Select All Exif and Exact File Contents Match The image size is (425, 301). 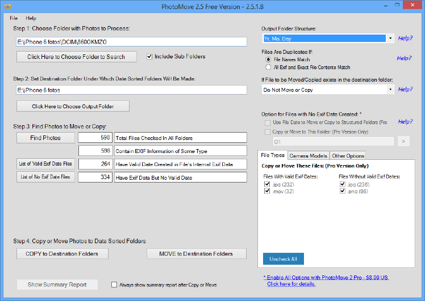click(x=268, y=67)
